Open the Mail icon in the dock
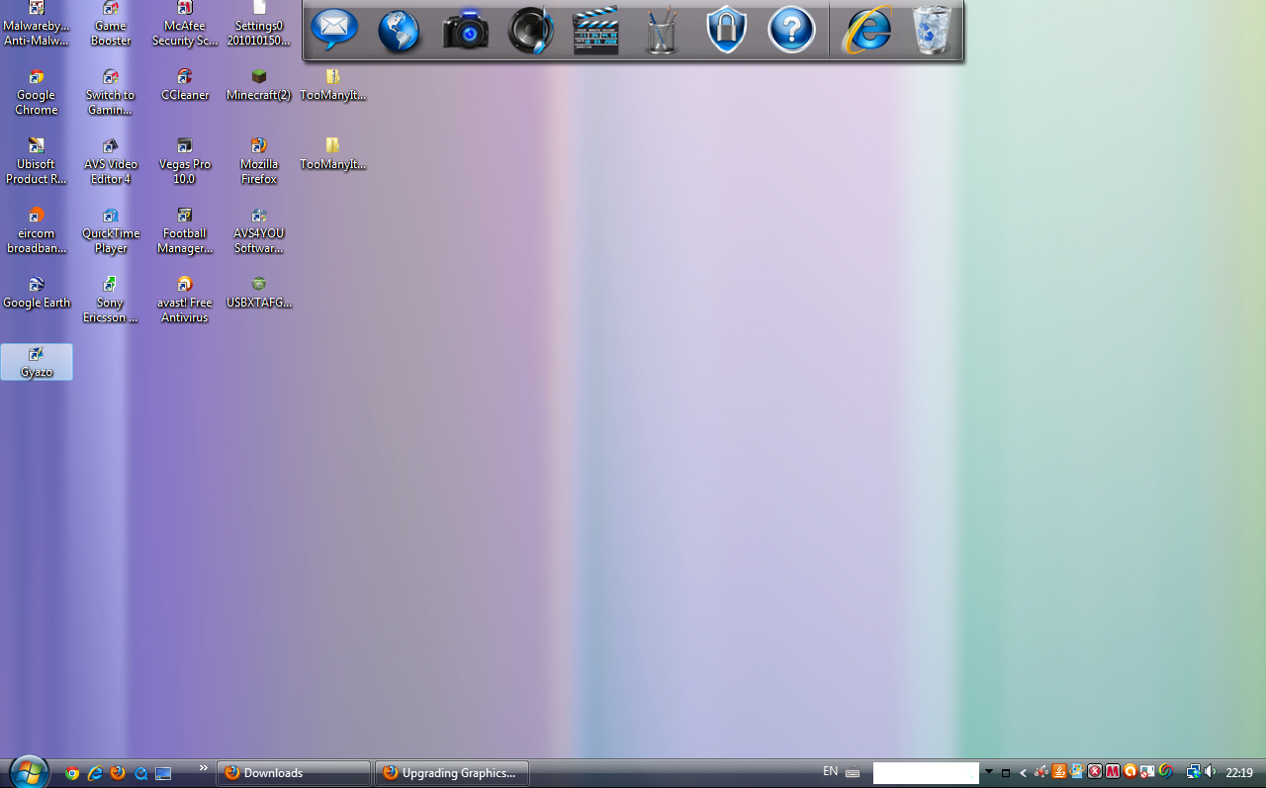Viewport: 1266px width, 788px height. coord(334,29)
